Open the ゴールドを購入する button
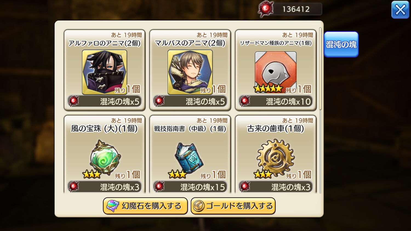 tap(233, 206)
